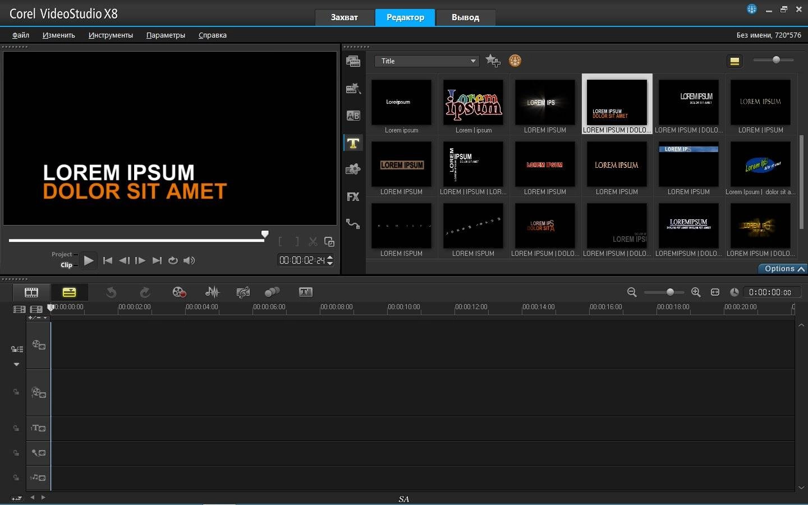Screen dimensions: 808x505
Task: Toggle the library panel yellow view button
Action: pyautogui.click(x=734, y=61)
